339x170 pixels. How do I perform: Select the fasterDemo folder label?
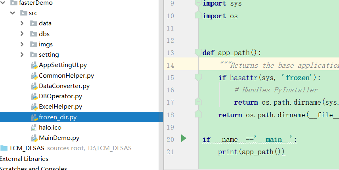[x=36, y=3]
